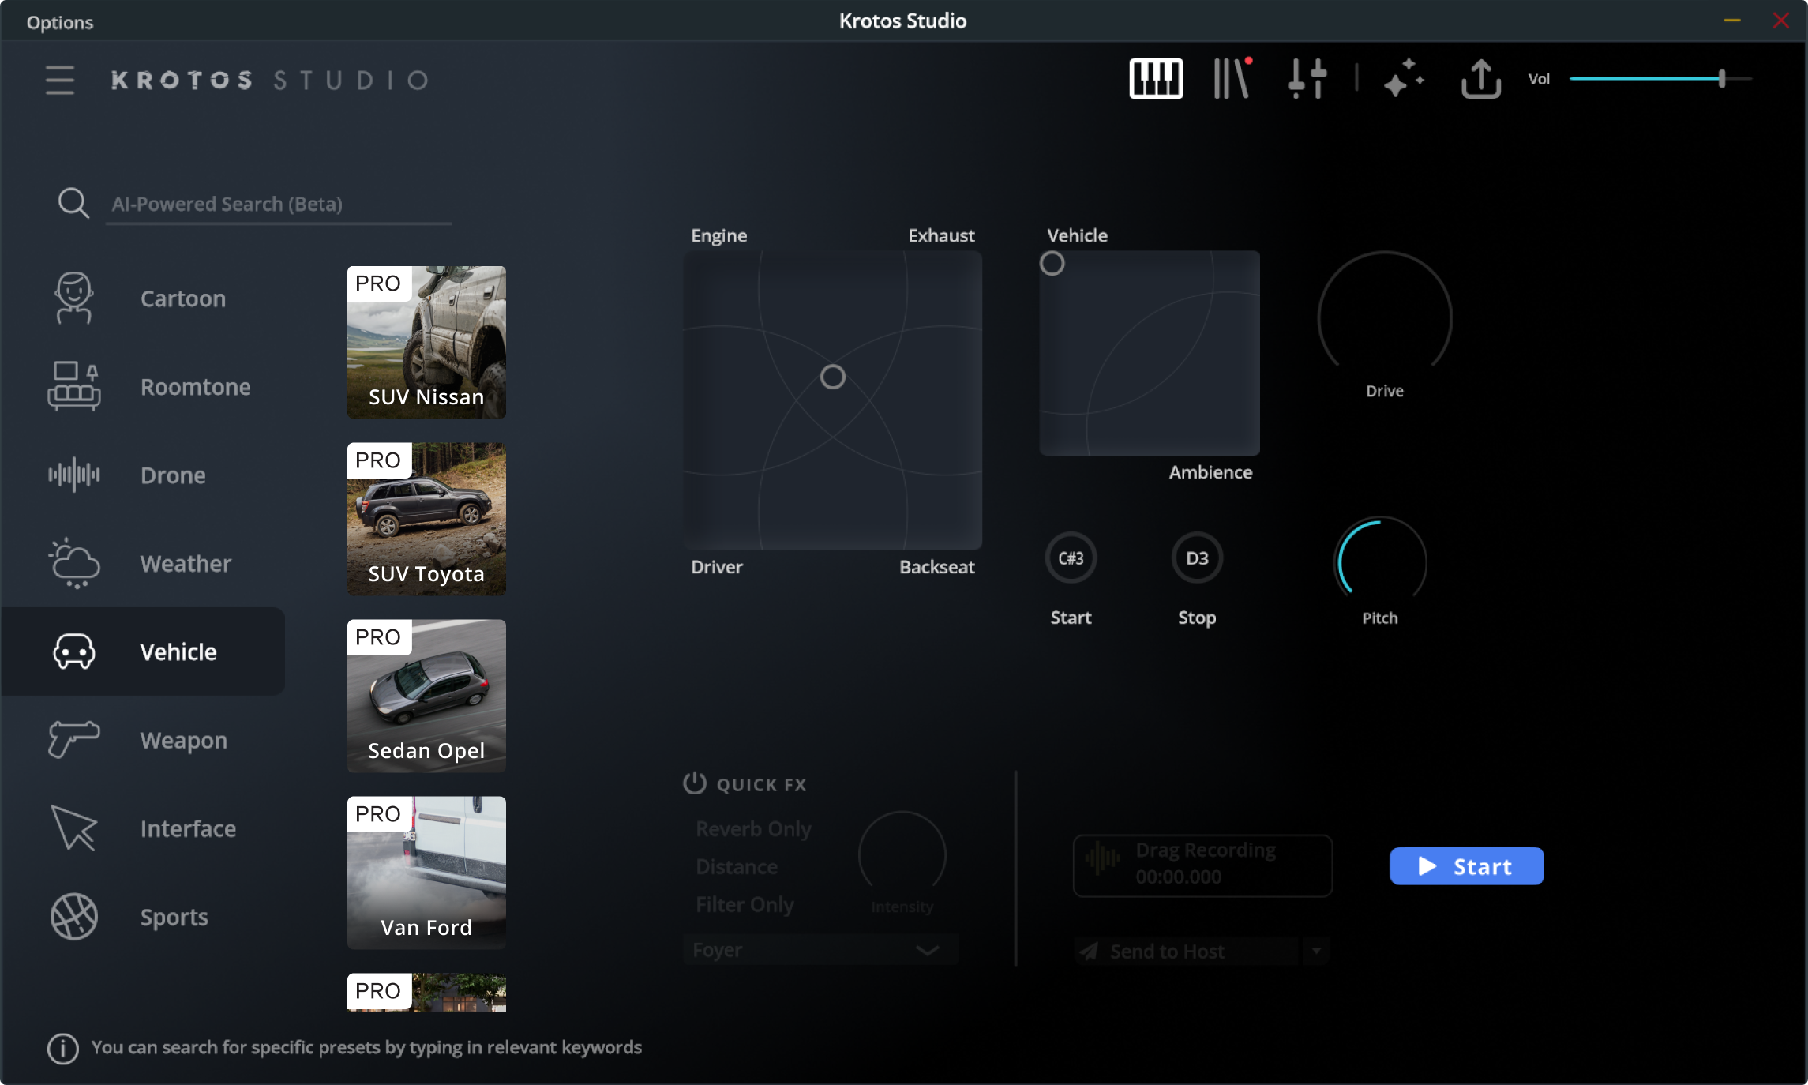Toggle the Quick FX power button
Screen dimensions: 1808x1085
pos(694,783)
